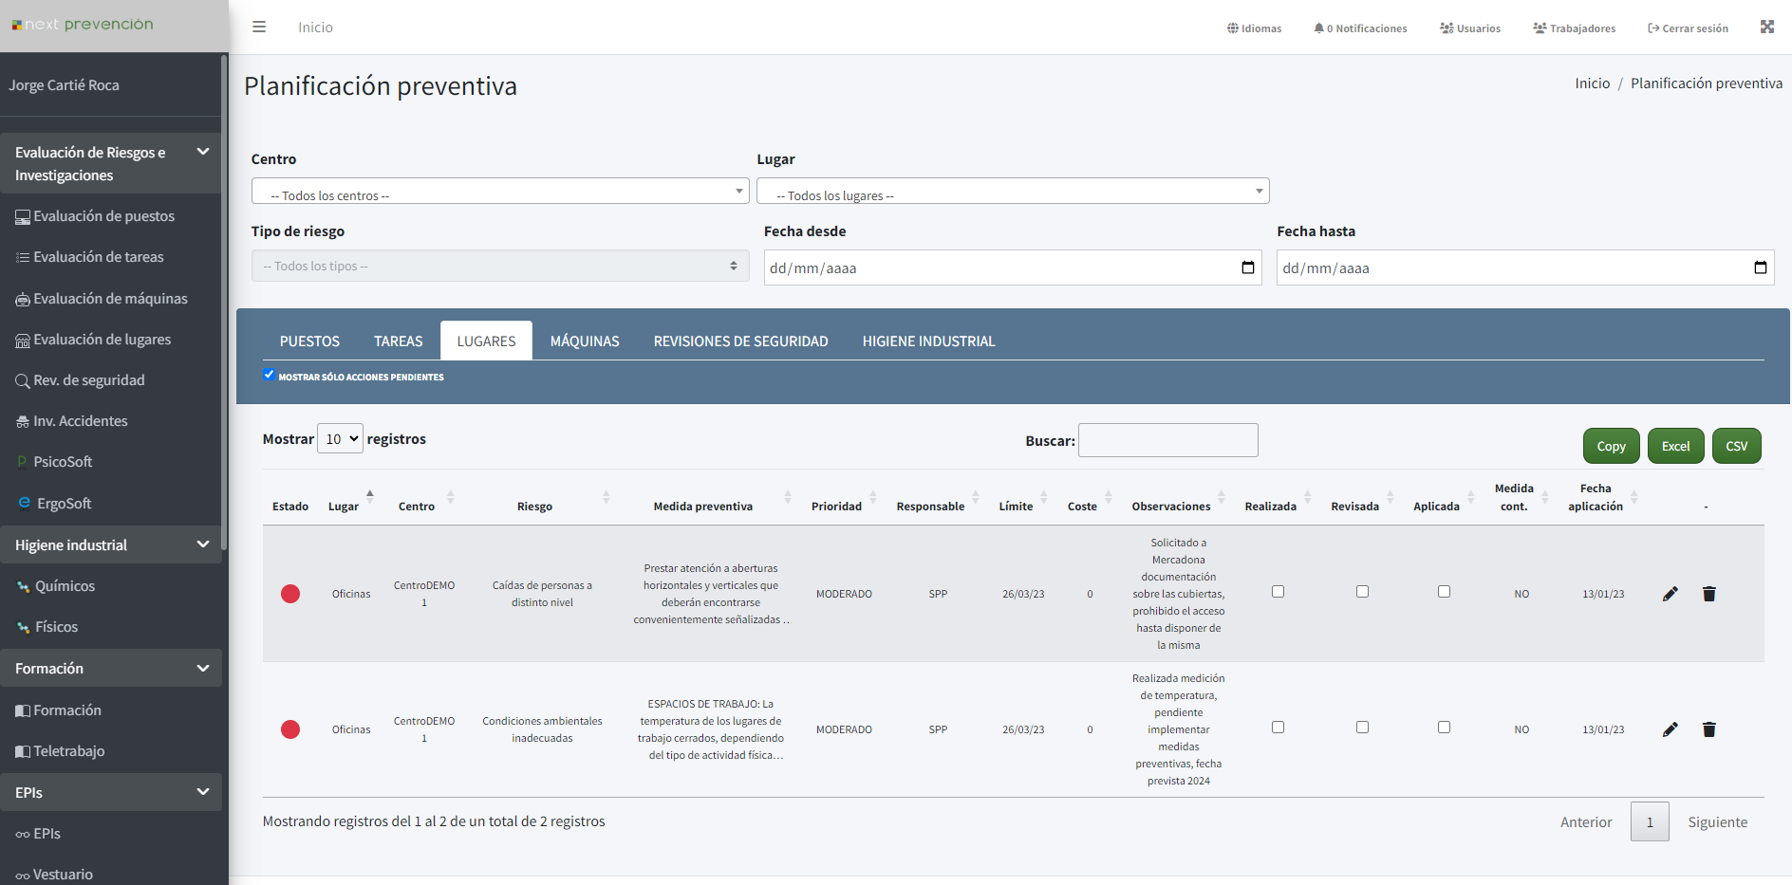This screenshot has height=885, width=1792.
Task: Check Realizada for Caídas de personas row
Action: click(x=1278, y=592)
